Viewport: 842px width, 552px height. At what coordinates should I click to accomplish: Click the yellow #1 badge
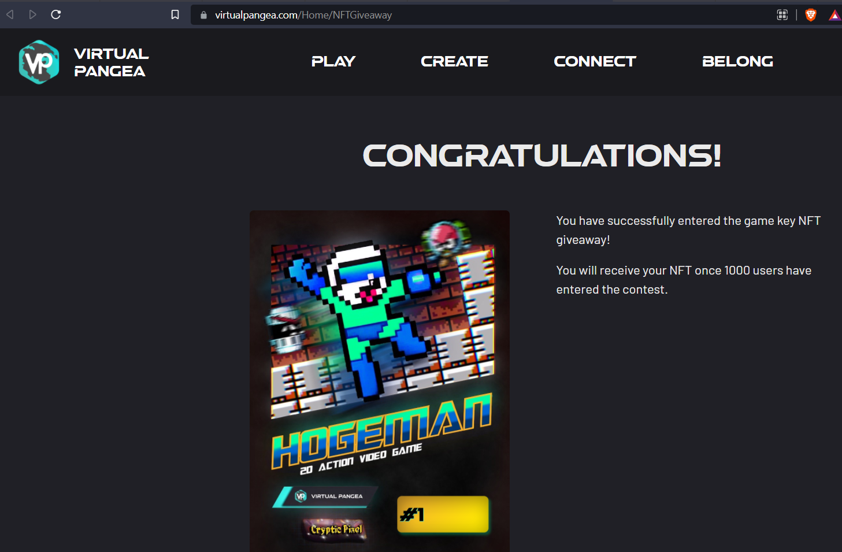coord(443,514)
